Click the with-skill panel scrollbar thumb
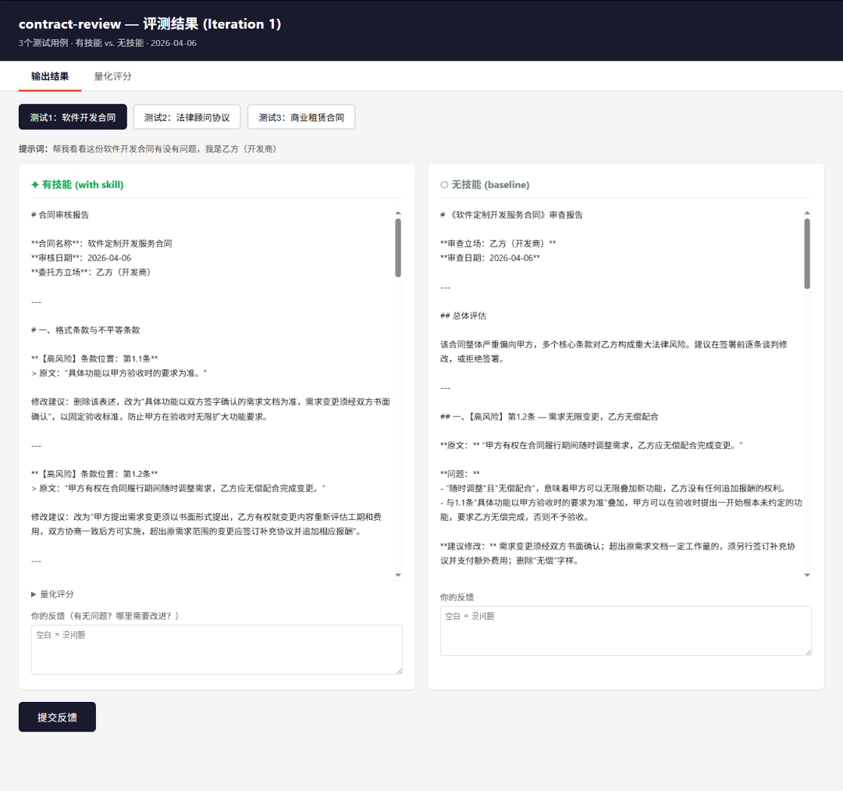The height and width of the screenshot is (791, 843). click(398, 248)
